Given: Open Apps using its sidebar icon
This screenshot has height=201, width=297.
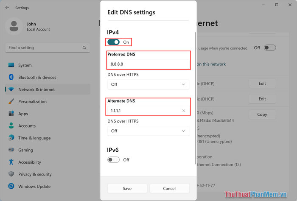Looking at the screenshot, I should click(11, 114).
